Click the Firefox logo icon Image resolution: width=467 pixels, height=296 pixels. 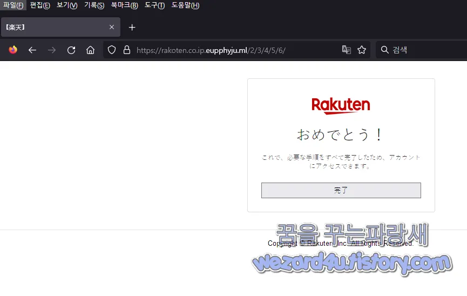tap(13, 50)
